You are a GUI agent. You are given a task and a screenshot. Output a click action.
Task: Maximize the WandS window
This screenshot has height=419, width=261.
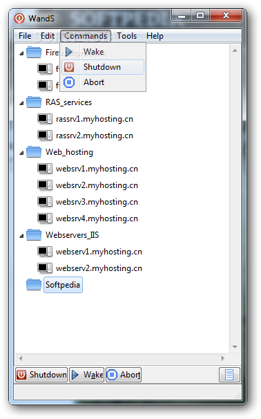point(200,15)
